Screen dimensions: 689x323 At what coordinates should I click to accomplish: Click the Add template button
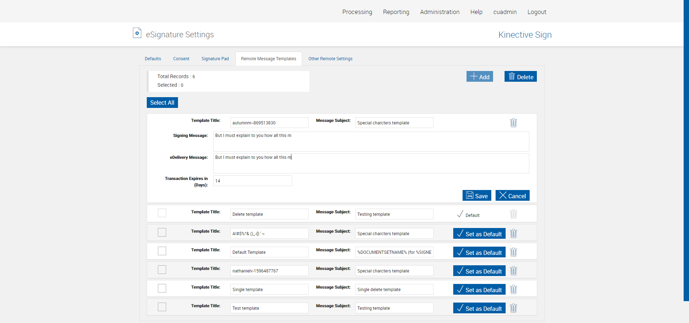point(479,76)
